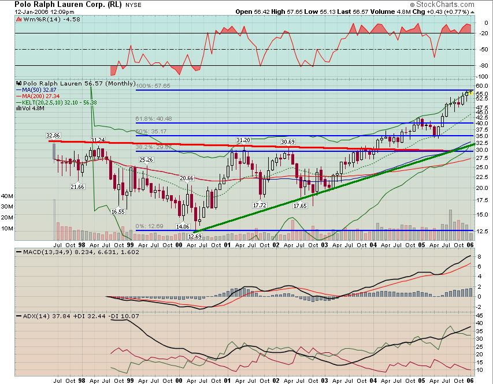Click the '31.24' price callout
The height and width of the screenshot is (384, 493).
point(98,140)
